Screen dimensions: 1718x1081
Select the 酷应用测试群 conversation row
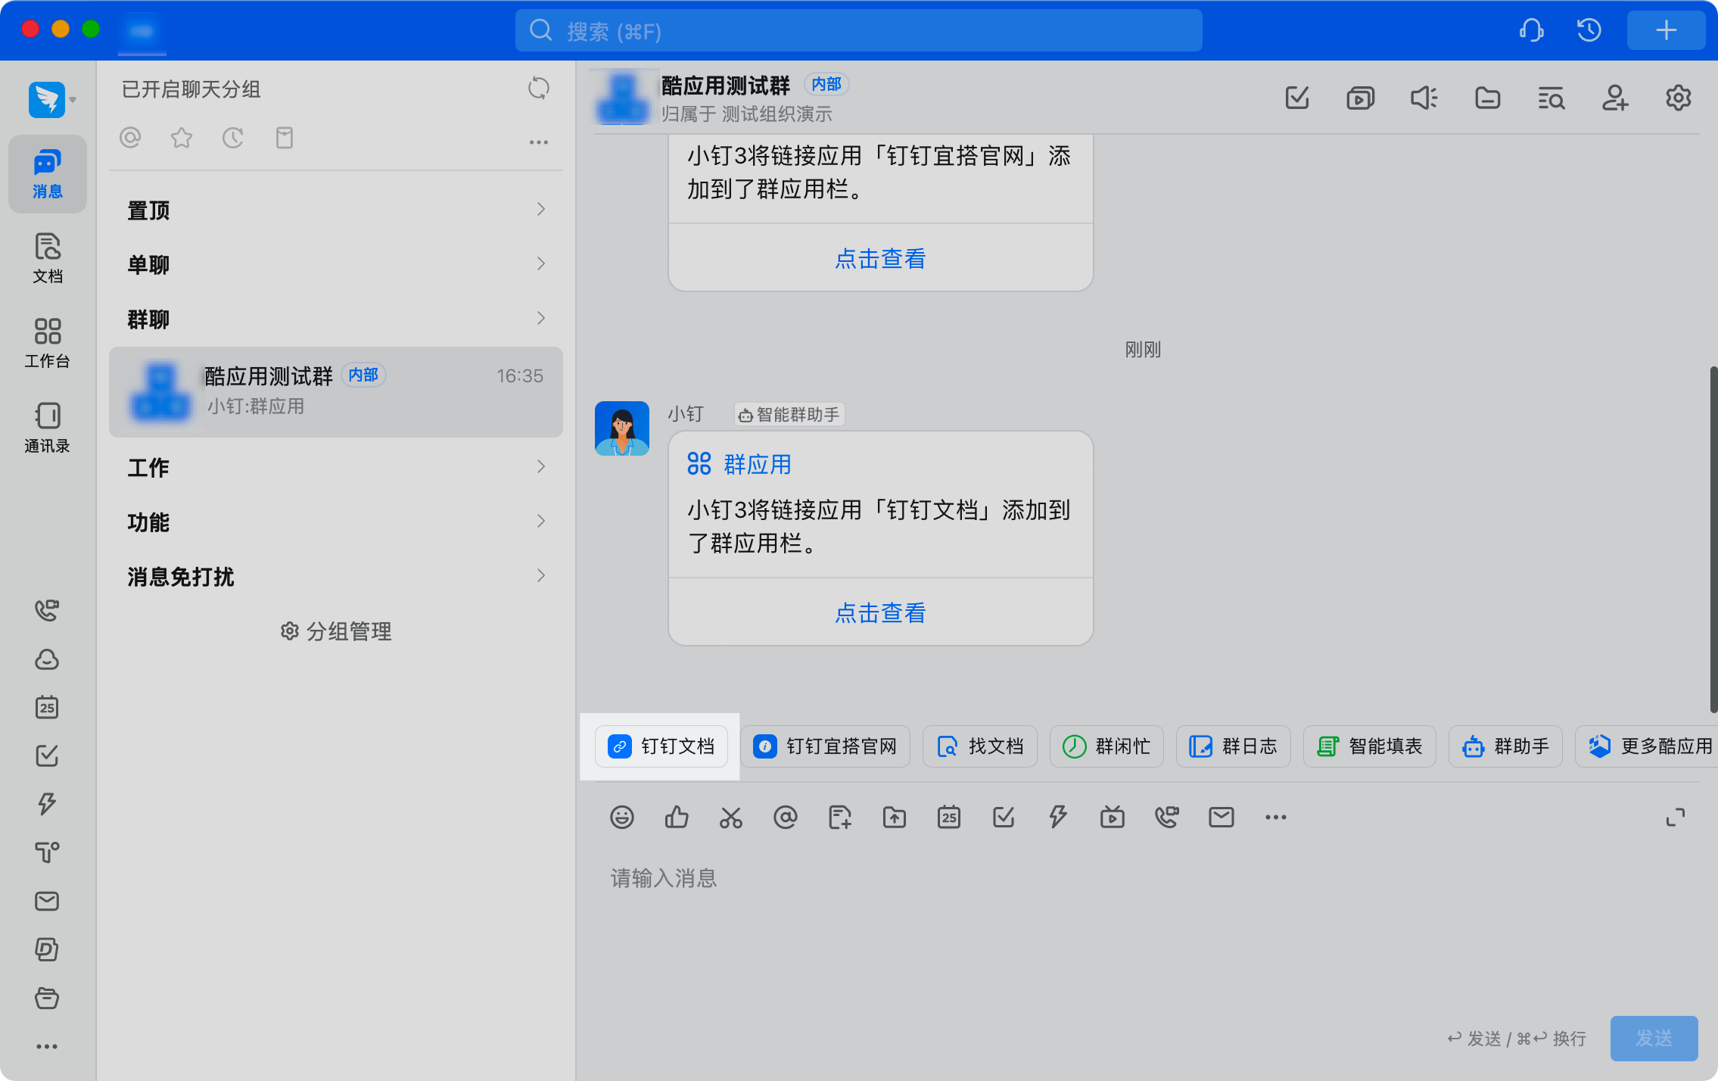click(x=336, y=391)
